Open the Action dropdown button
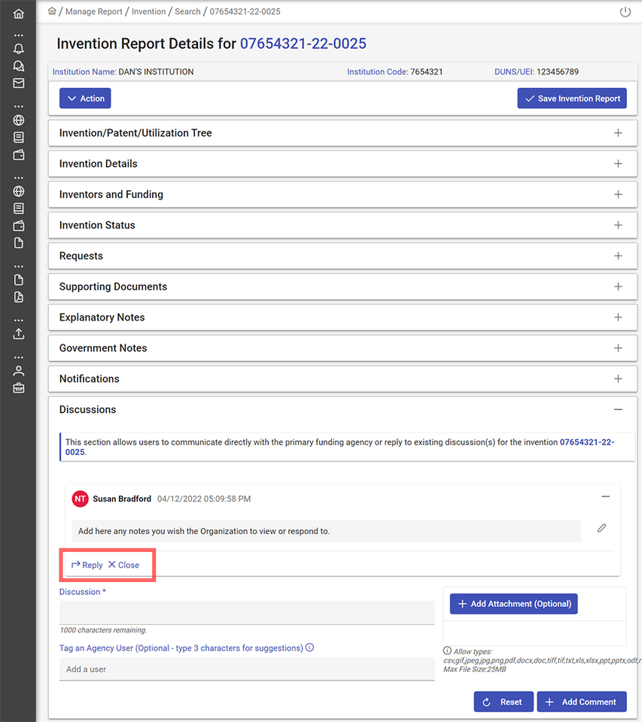 coord(85,99)
